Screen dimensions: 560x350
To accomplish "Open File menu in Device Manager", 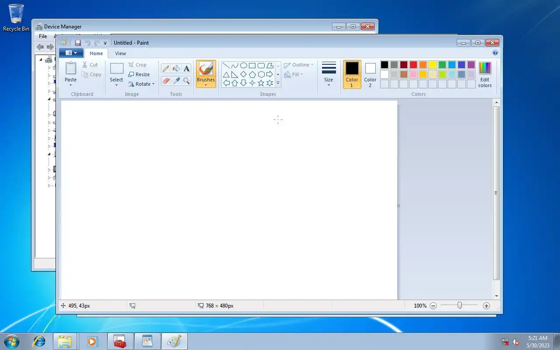I will (x=43, y=36).
